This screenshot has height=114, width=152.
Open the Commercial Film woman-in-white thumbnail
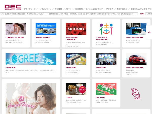pyautogui.click(x=16, y=29)
